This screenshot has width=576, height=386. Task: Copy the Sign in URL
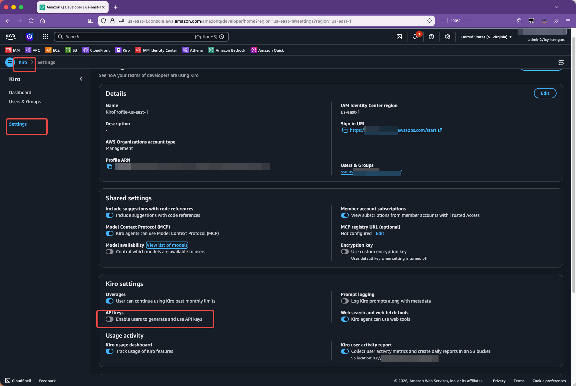click(x=345, y=130)
